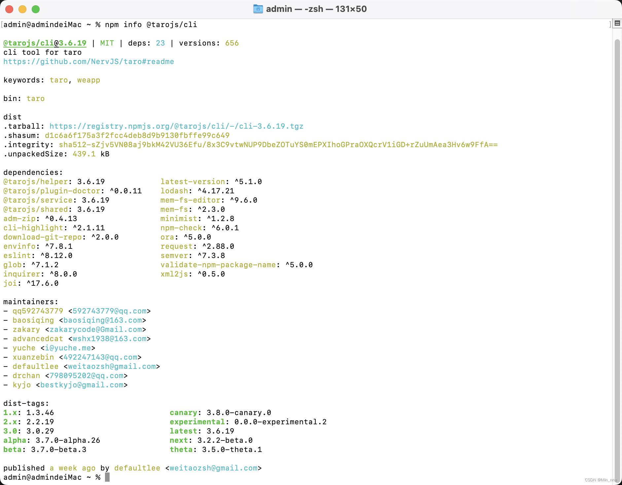This screenshot has height=485, width=622.
Task: Click the 'download-git-repo' dependency
Action: coord(43,237)
